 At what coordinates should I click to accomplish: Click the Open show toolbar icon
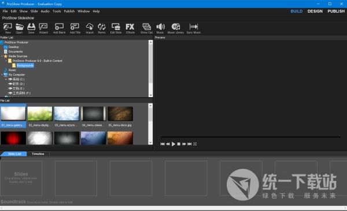(x=19, y=28)
